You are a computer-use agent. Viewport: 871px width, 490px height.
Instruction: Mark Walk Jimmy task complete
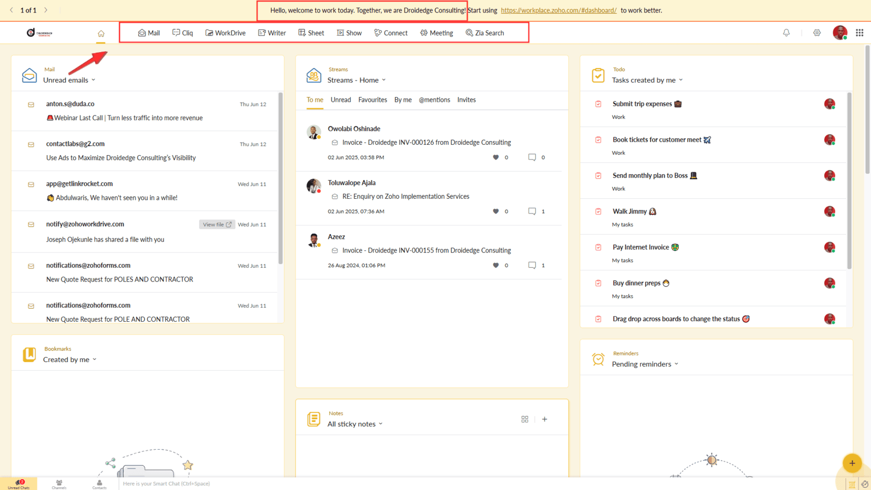(x=598, y=211)
